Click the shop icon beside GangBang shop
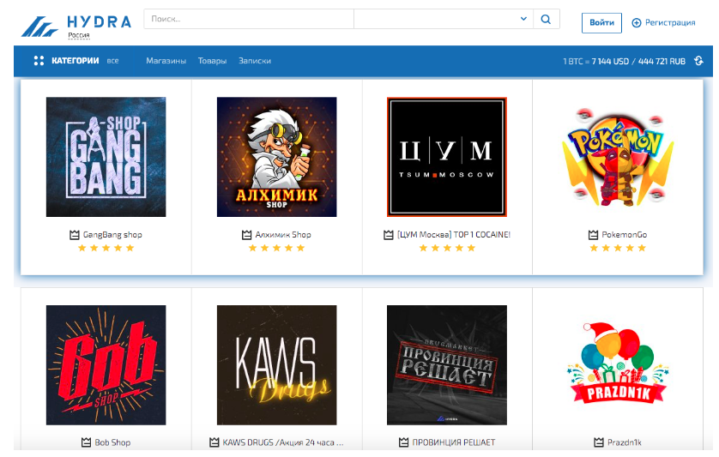The image size is (719, 457). [x=75, y=235]
